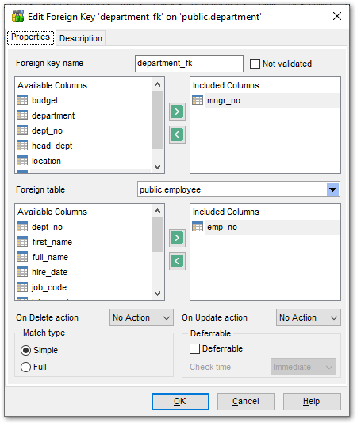Open the On Update action dropdown

tap(309, 317)
